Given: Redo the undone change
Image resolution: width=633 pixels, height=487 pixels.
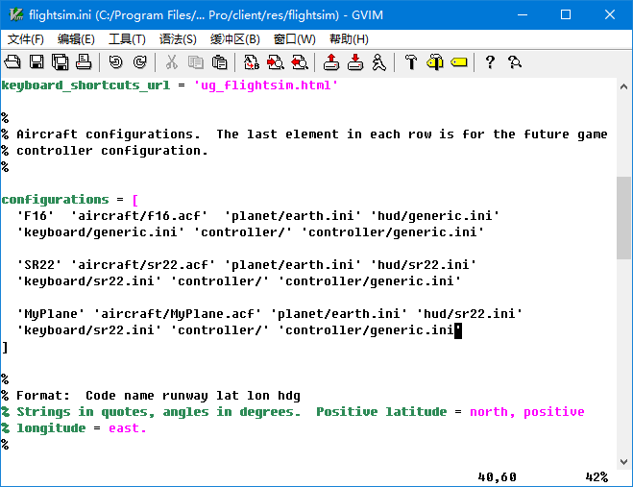Looking at the screenshot, I should point(139,62).
